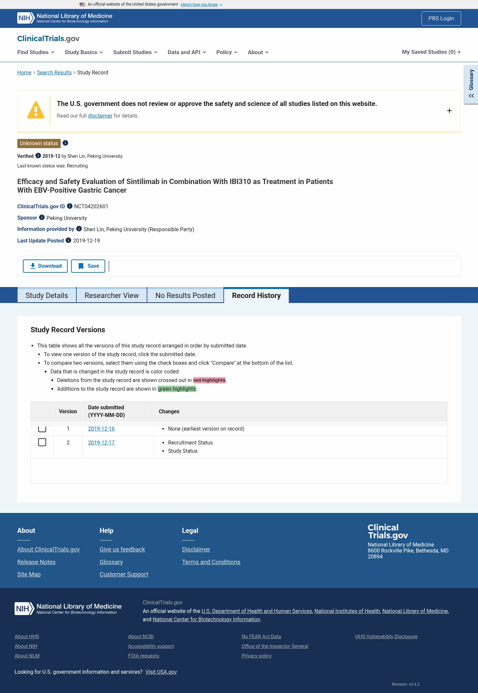Open U.S. Department of Health and Human Services link
This screenshot has height=693, width=478.
tap(257, 611)
